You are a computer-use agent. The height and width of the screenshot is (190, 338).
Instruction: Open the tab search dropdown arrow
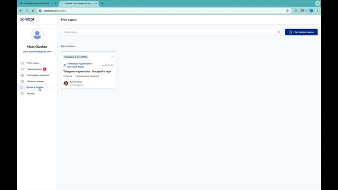pos(317,4)
